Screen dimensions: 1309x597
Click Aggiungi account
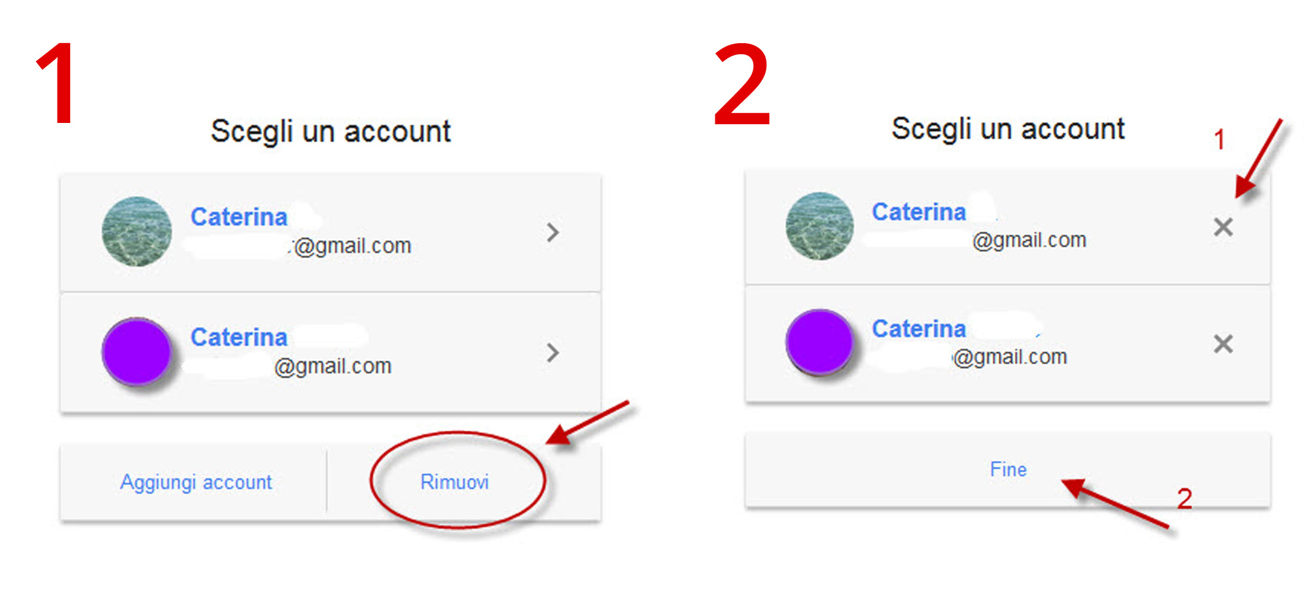[196, 482]
